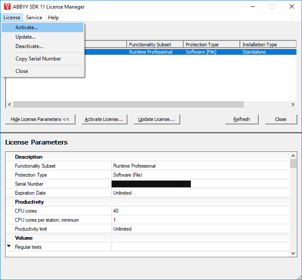This screenshot has width=302, height=280.
Task: Choose Update... from the License menu
Action: tap(42, 37)
